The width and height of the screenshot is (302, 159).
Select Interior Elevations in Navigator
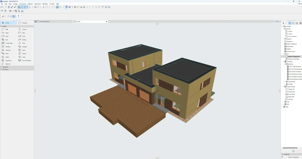click(291, 44)
